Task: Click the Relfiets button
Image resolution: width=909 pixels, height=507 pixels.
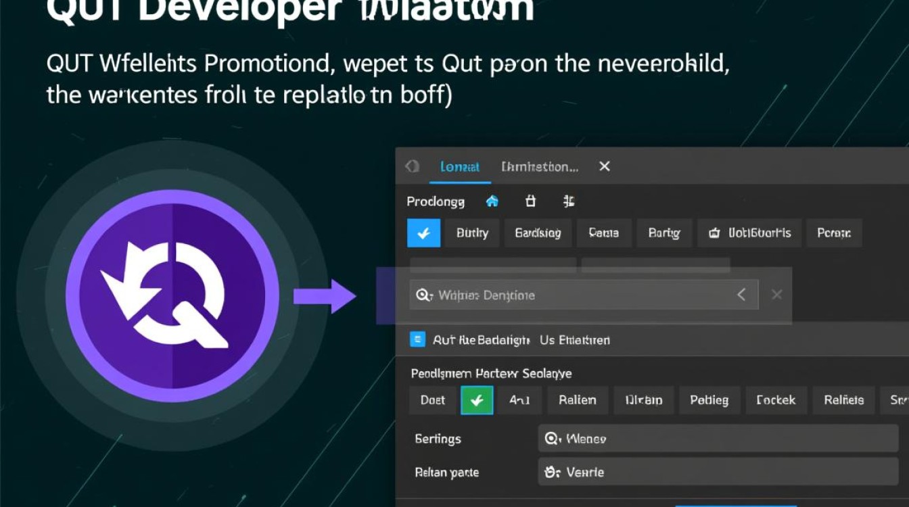Action: (x=844, y=400)
